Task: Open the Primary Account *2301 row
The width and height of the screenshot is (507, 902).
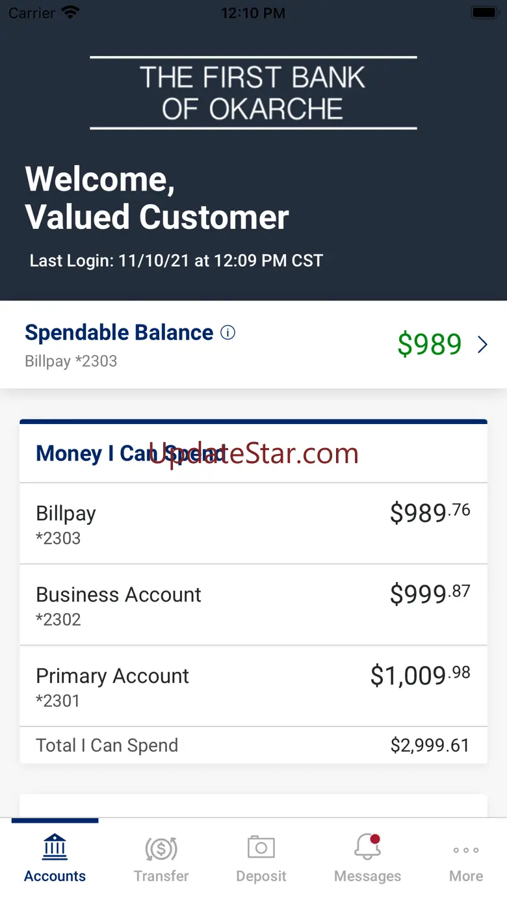Action: tap(253, 686)
